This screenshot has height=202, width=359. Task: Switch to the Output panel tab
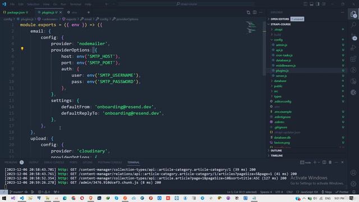[x=34, y=162]
